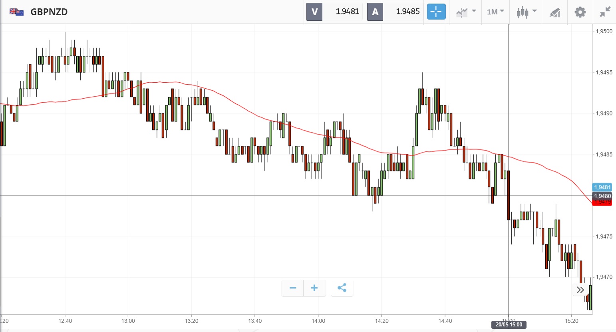
Task: Open the compare chart dropdown
Action: 466,12
